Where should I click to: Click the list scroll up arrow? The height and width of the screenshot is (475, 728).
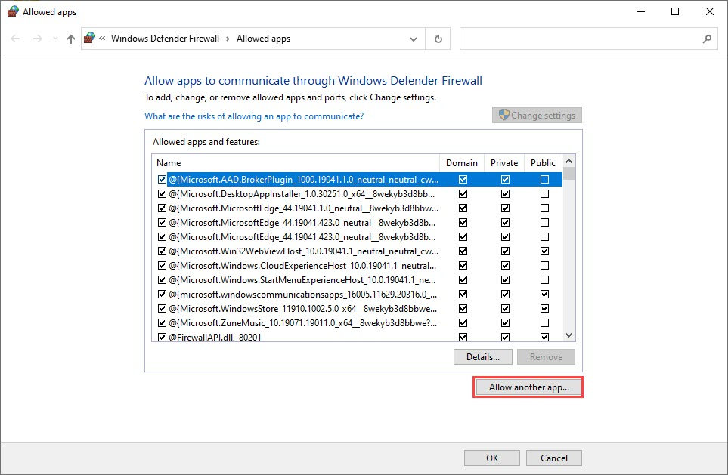click(x=568, y=161)
